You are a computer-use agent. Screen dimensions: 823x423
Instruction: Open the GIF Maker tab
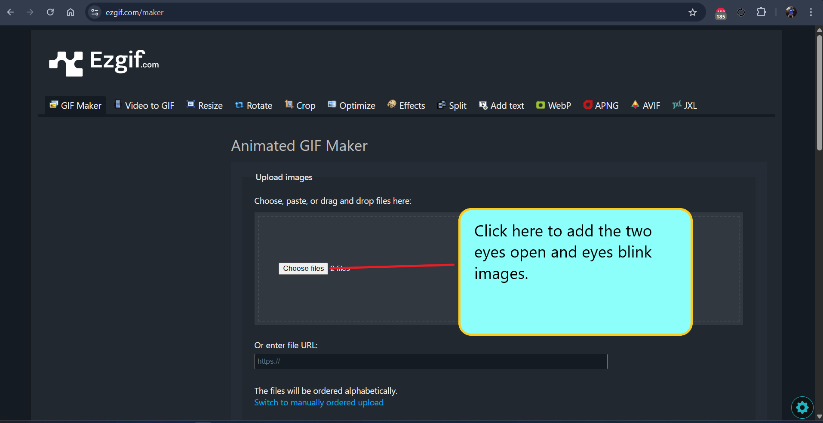[x=75, y=105]
